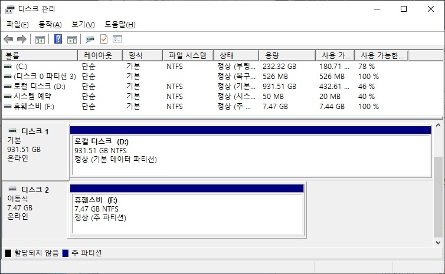Click the blue header bar of F: partition
This screenshot has width=445, height=274.
(x=186, y=189)
